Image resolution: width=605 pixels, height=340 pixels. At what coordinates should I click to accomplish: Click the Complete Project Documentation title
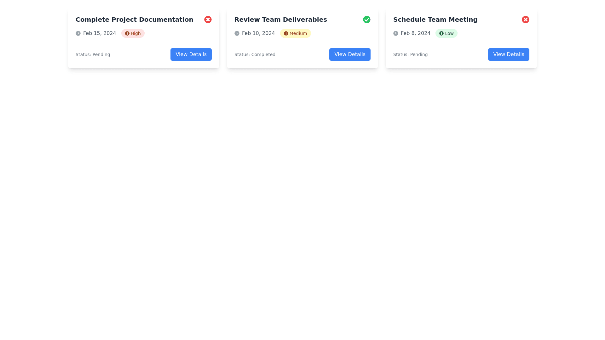(x=134, y=20)
